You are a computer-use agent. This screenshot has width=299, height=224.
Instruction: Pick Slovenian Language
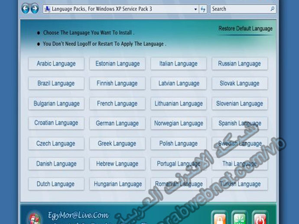coord(240,103)
